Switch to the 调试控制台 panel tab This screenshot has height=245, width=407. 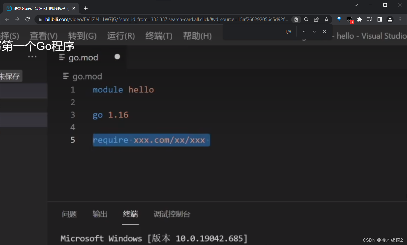172,214
